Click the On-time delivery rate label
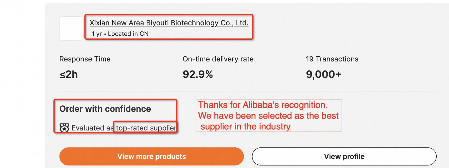449x168 pixels. pyautogui.click(x=218, y=59)
